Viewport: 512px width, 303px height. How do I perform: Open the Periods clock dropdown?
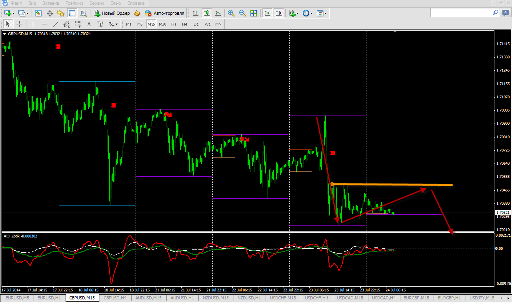307,13
